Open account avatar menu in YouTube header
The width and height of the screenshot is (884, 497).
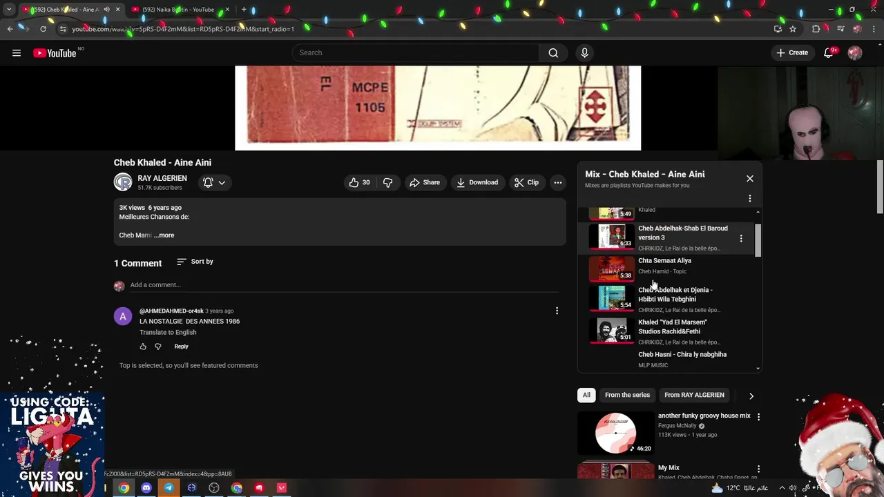(855, 53)
